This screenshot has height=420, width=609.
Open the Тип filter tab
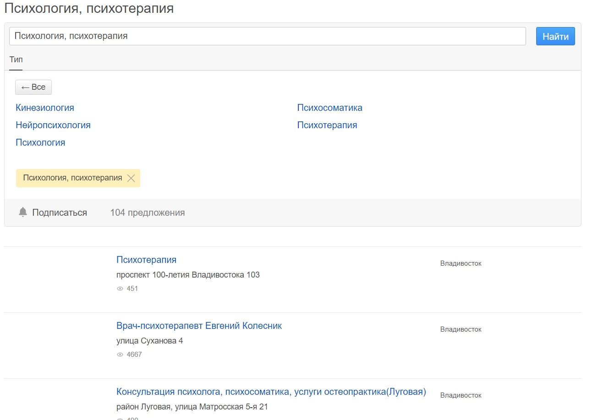[x=16, y=60]
